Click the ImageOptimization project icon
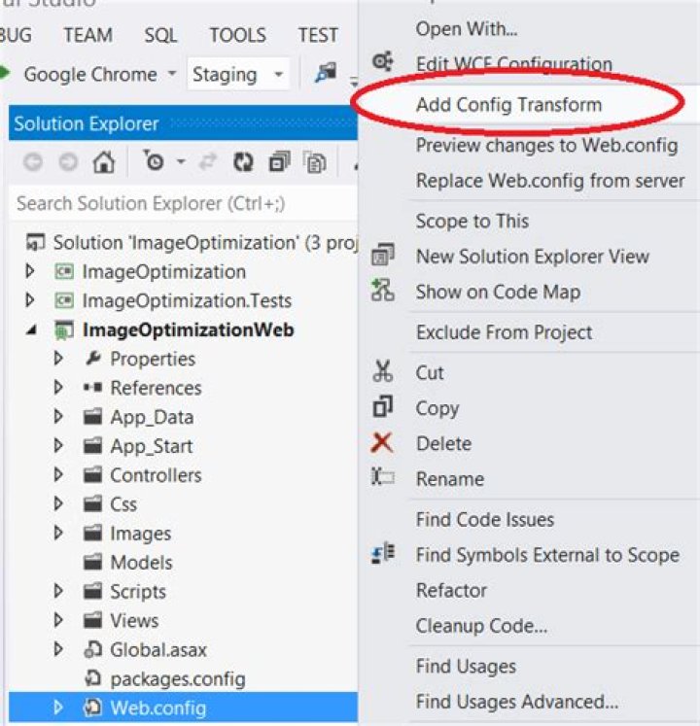Viewport: 700px width, 726px height. [x=64, y=272]
